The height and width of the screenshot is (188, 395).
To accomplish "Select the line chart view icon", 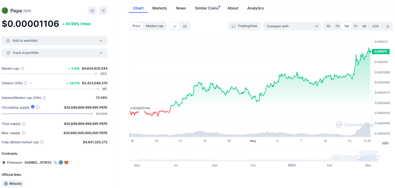I will (x=175, y=26).
